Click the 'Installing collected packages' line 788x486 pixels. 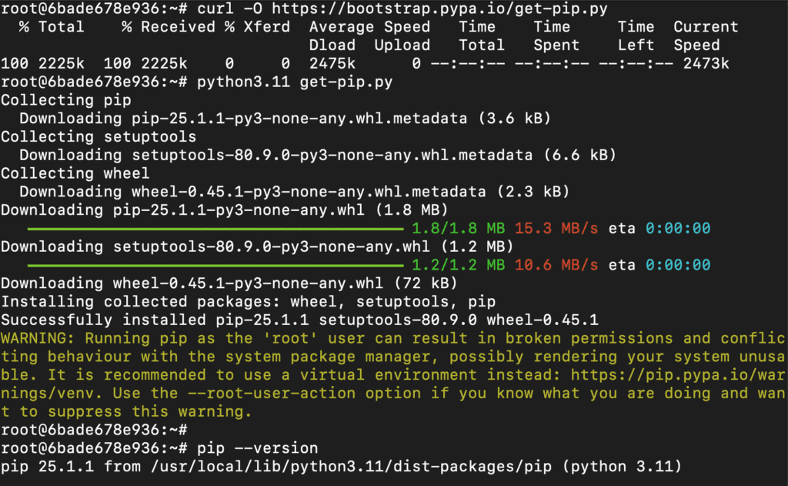click(x=249, y=302)
